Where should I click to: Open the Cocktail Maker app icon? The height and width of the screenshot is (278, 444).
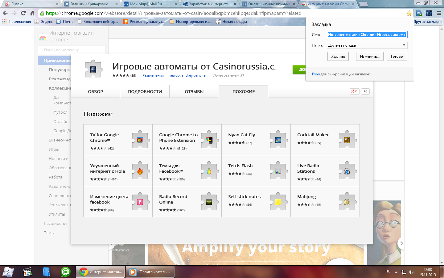(x=347, y=140)
